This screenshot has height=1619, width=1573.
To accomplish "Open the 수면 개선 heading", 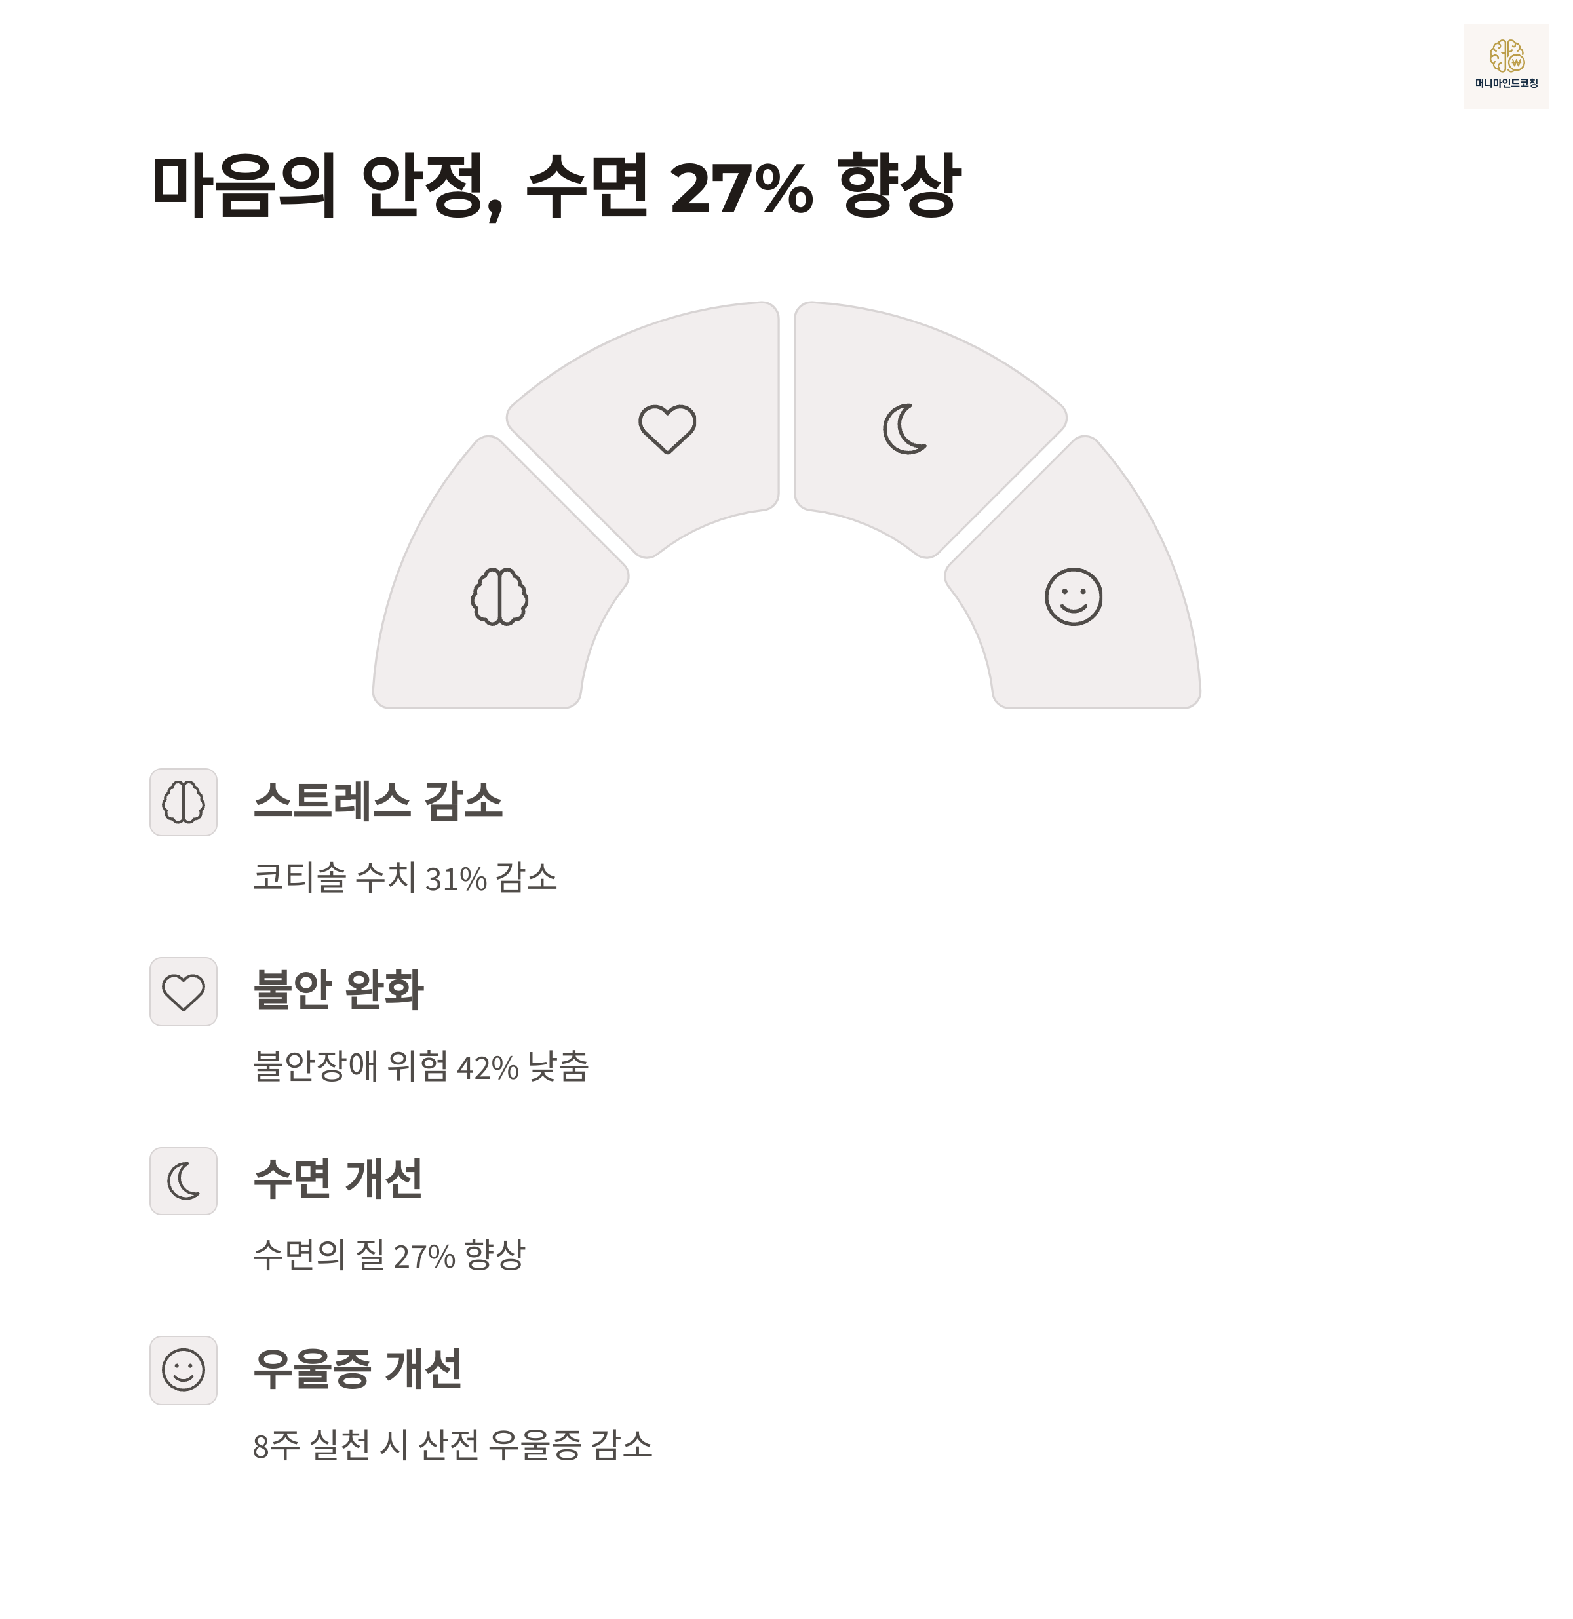I will pyautogui.click(x=338, y=1179).
